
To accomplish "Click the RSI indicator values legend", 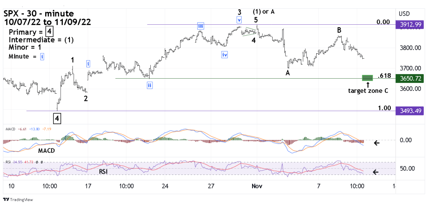I will 25,161.
